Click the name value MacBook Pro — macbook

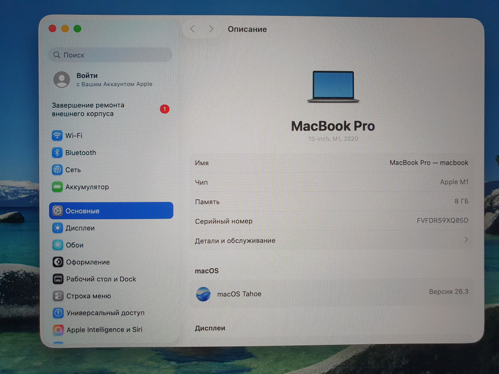pos(429,163)
